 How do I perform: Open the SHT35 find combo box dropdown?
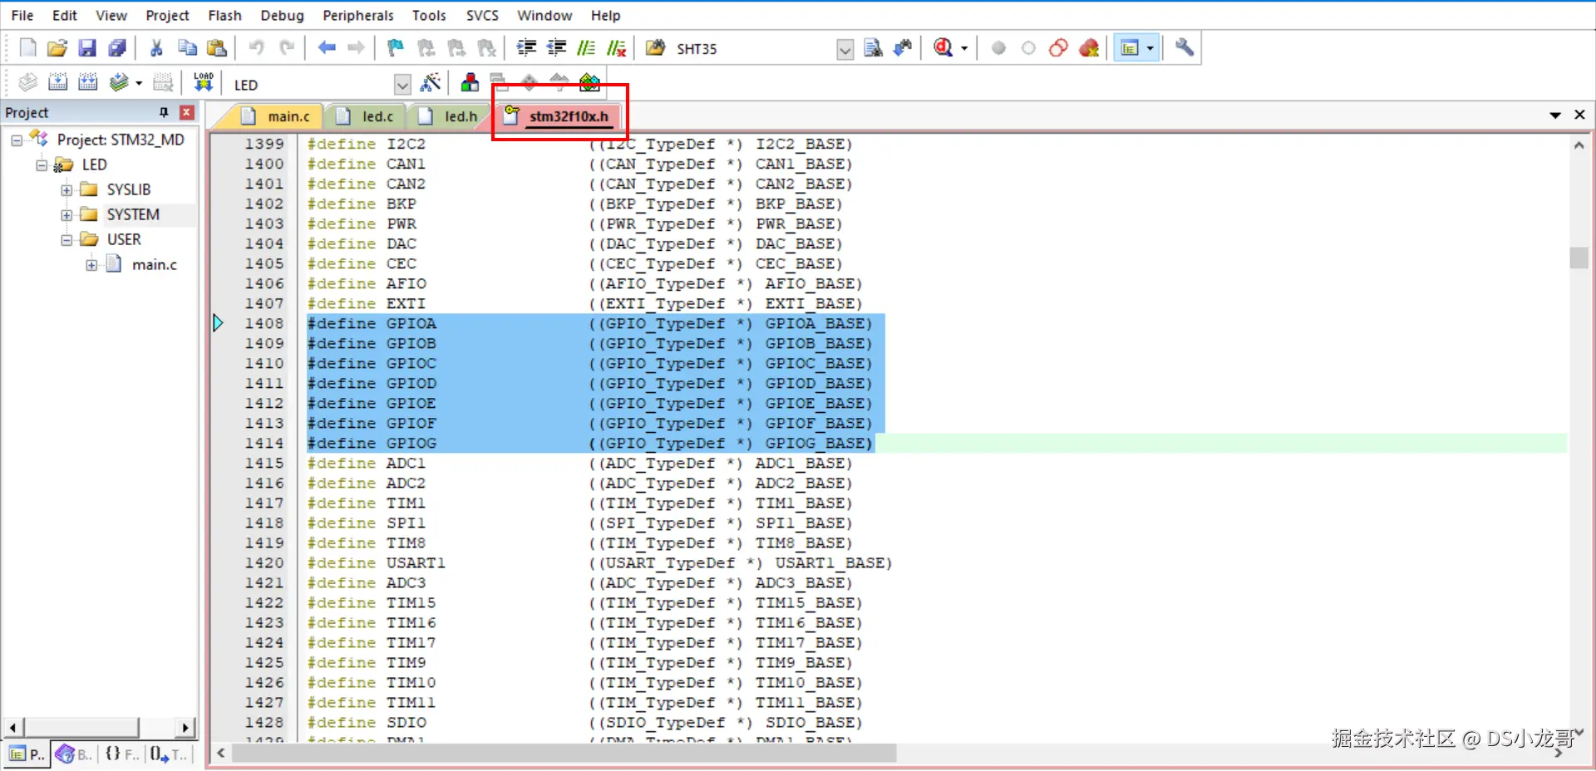coord(845,49)
